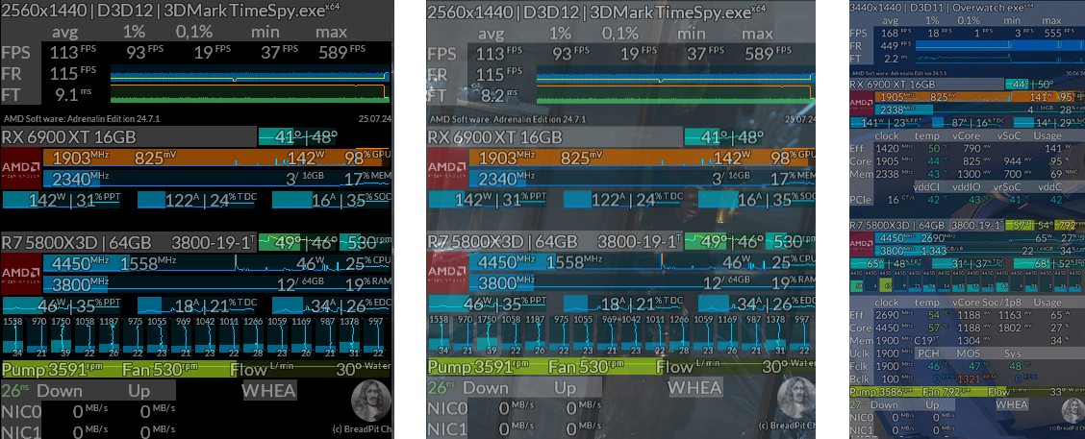Click the '142W | 31% PPT' readout in left overlay
Image resolution: width=1085 pixels, height=439 pixels.
pos(61,201)
